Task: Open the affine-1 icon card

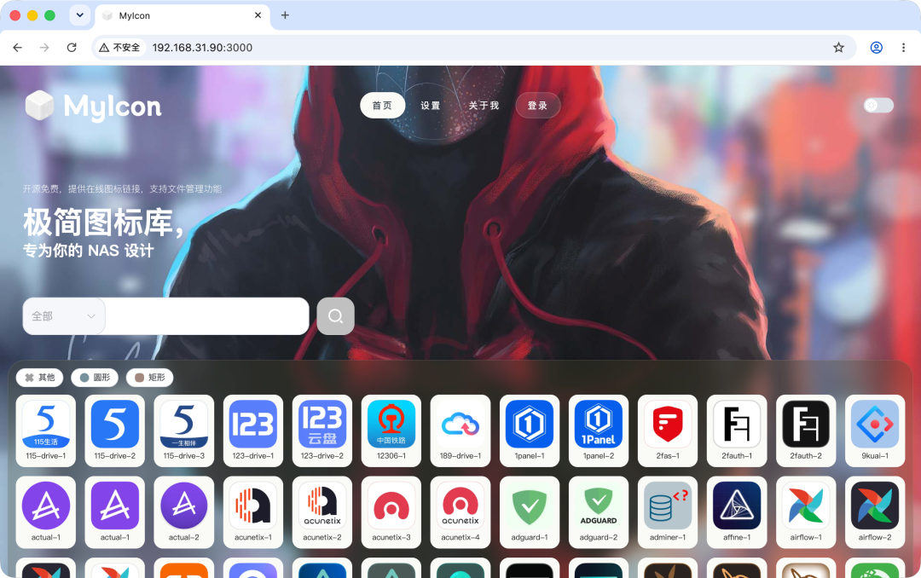Action: click(x=737, y=512)
